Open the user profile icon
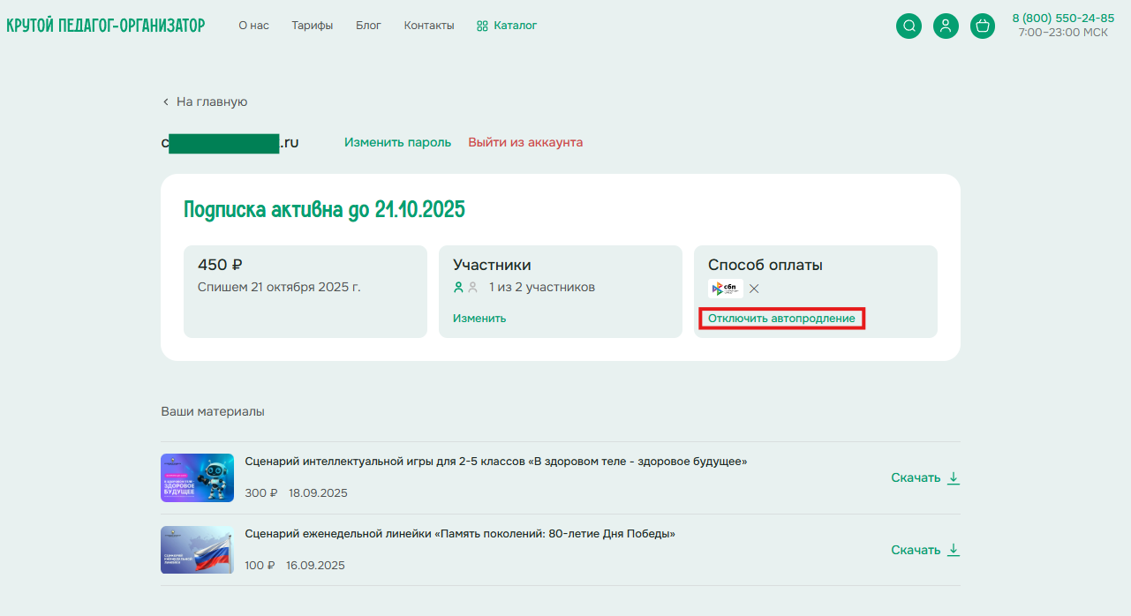 pyautogui.click(x=946, y=26)
